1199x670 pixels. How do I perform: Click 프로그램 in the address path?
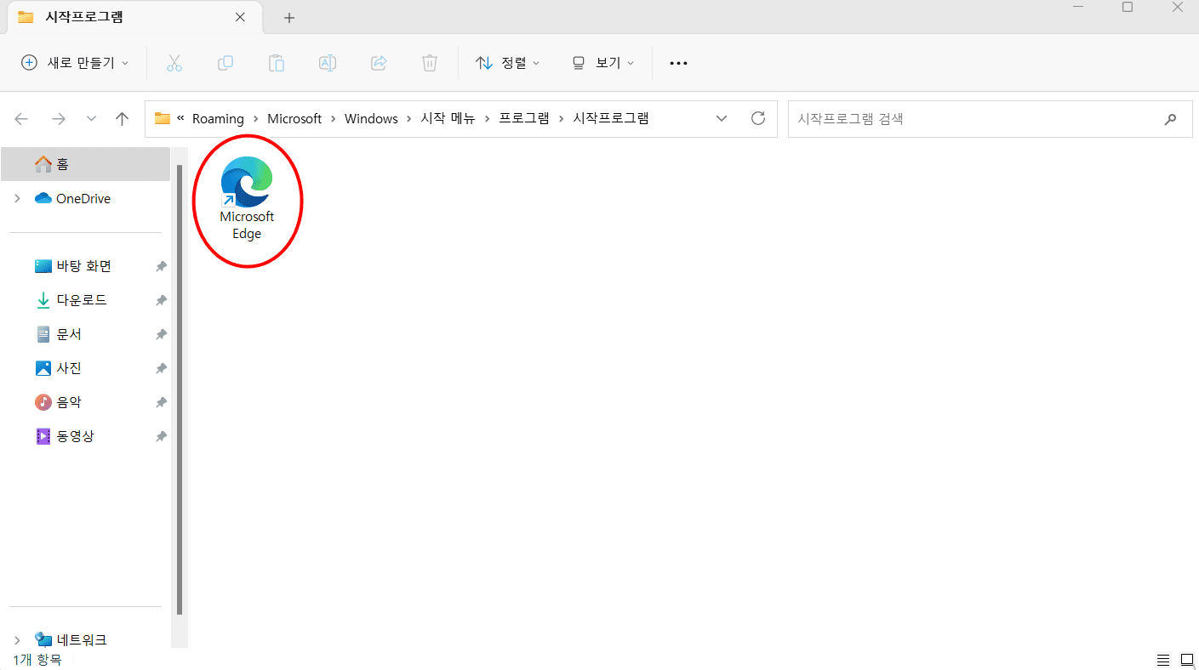click(523, 118)
